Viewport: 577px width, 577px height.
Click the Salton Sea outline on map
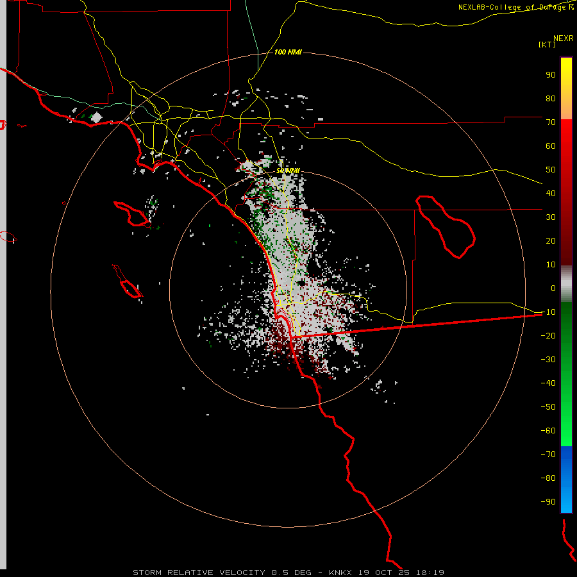pos(445,227)
